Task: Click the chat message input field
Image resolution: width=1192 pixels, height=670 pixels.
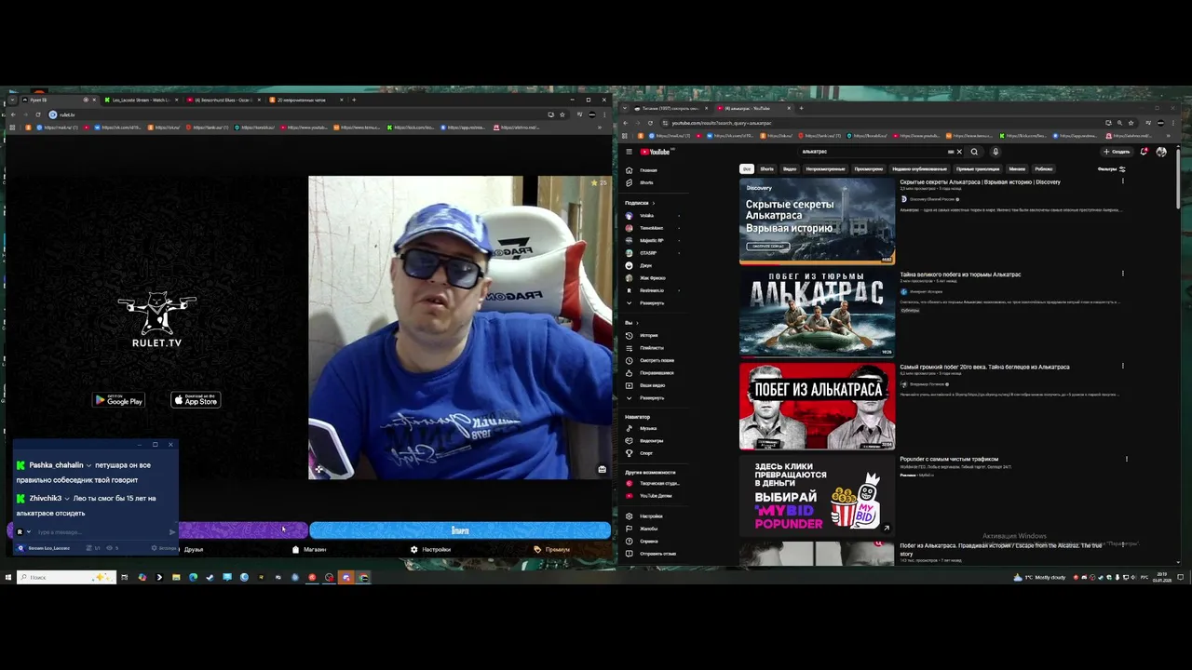Action: pyautogui.click(x=101, y=532)
